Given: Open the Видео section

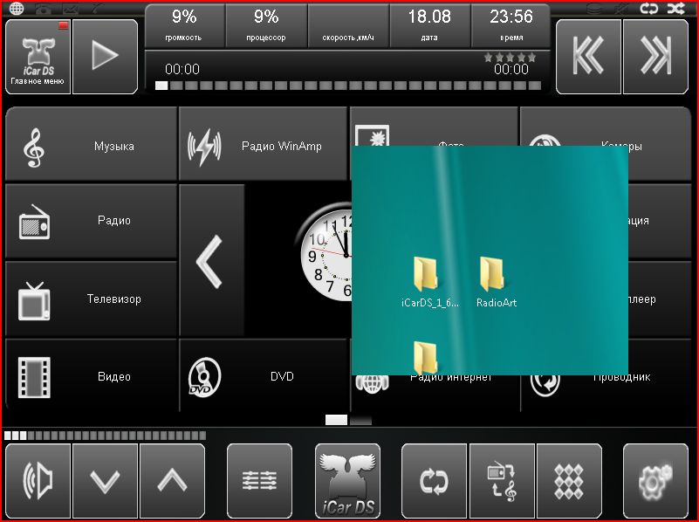Looking at the screenshot, I should pyautogui.click(x=92, y=376).
